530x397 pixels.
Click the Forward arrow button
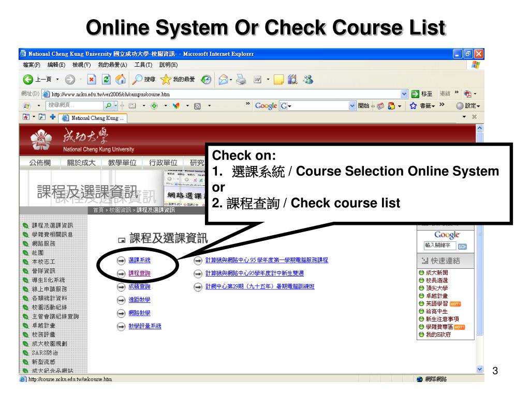point(70,79)
